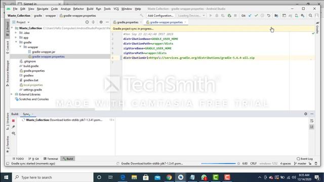Click the pin tab icon in Build panel
The image size is (324, 182).
pyautogui.click(x=14, y=127)
